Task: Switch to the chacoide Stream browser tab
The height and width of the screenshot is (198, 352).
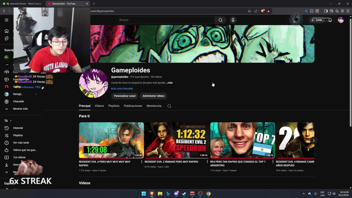Action: click(x=23, y=4)
